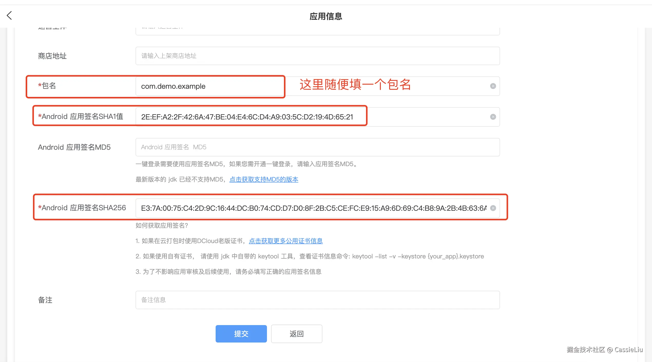Focus the Android 应用签名 MD5 input
The width and height of the screenshot is (652, 362).
(317, 147)
